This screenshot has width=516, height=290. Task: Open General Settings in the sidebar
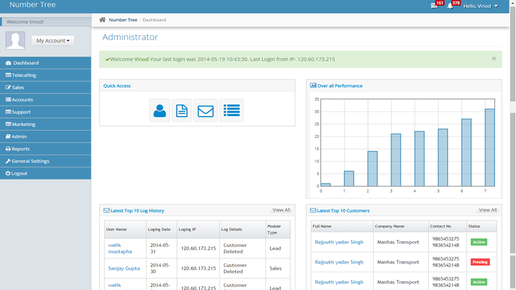click(46, 161)
